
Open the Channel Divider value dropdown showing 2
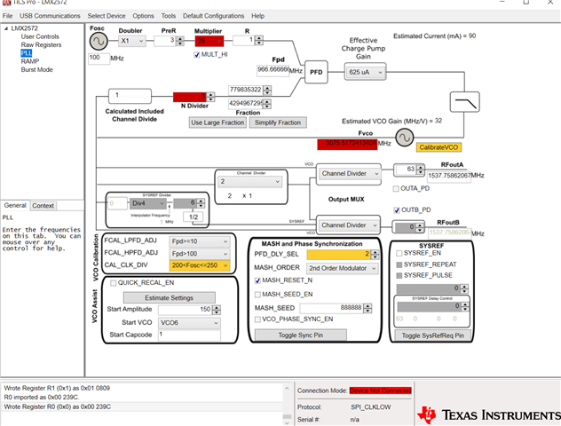[x=249, y=182]
